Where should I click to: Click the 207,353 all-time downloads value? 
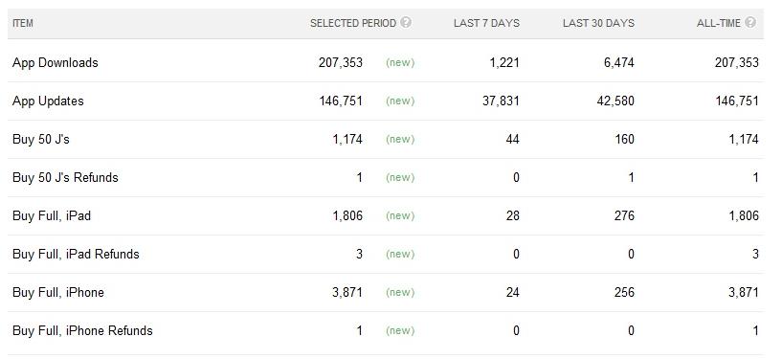tap(737, 63)
